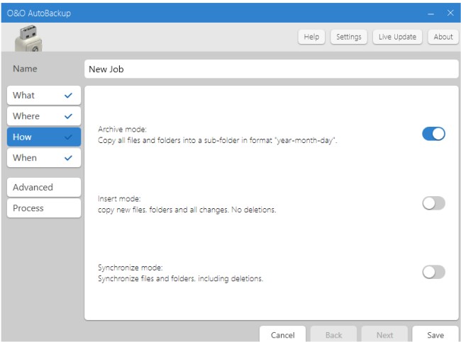Save the backup job
This screenshot has height=342, width=461.
pos(435,334)
